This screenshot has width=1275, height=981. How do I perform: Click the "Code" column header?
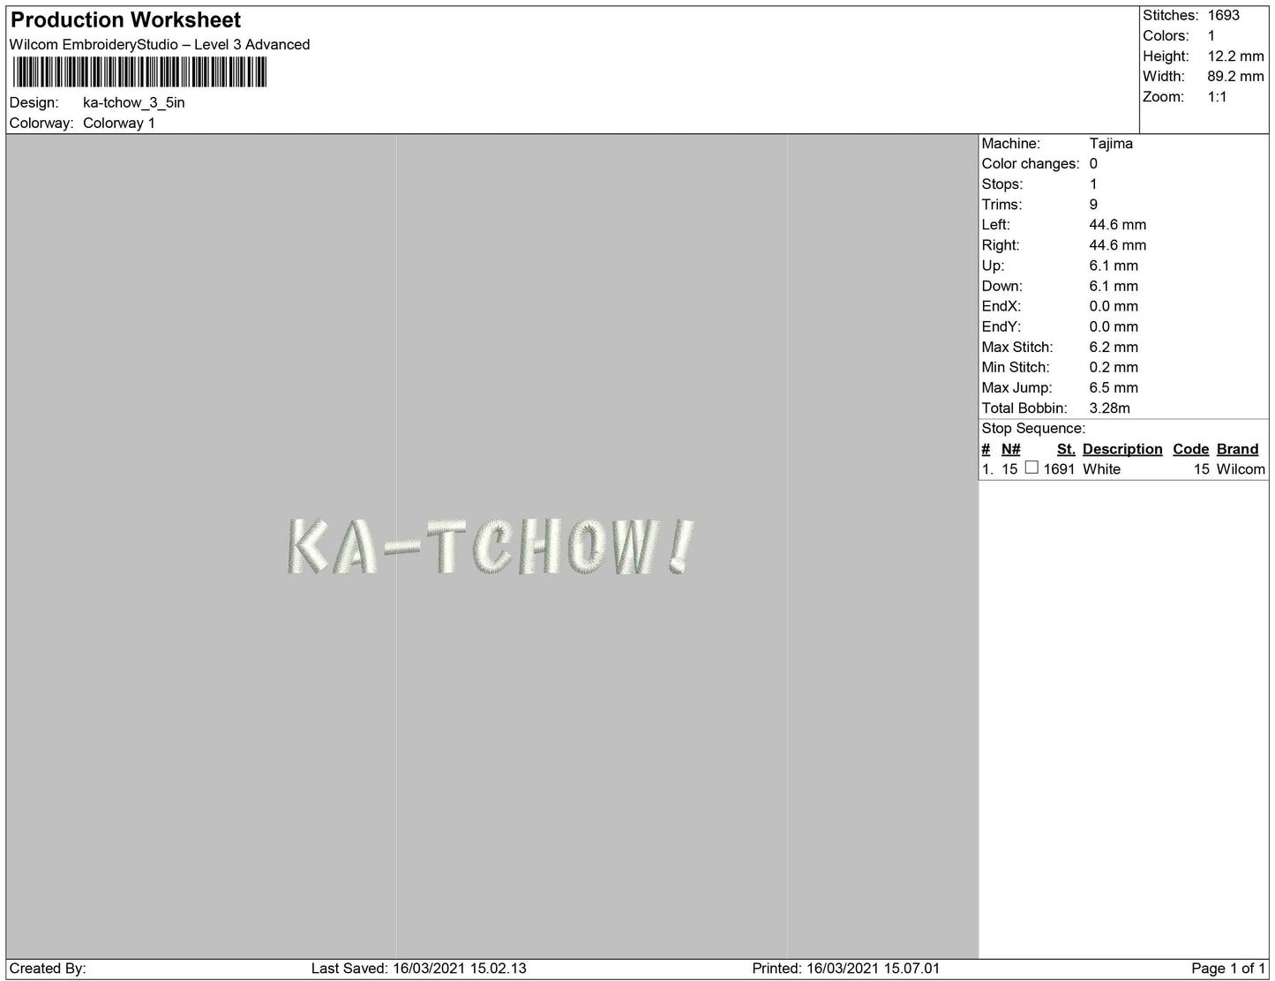point(1191,449)
